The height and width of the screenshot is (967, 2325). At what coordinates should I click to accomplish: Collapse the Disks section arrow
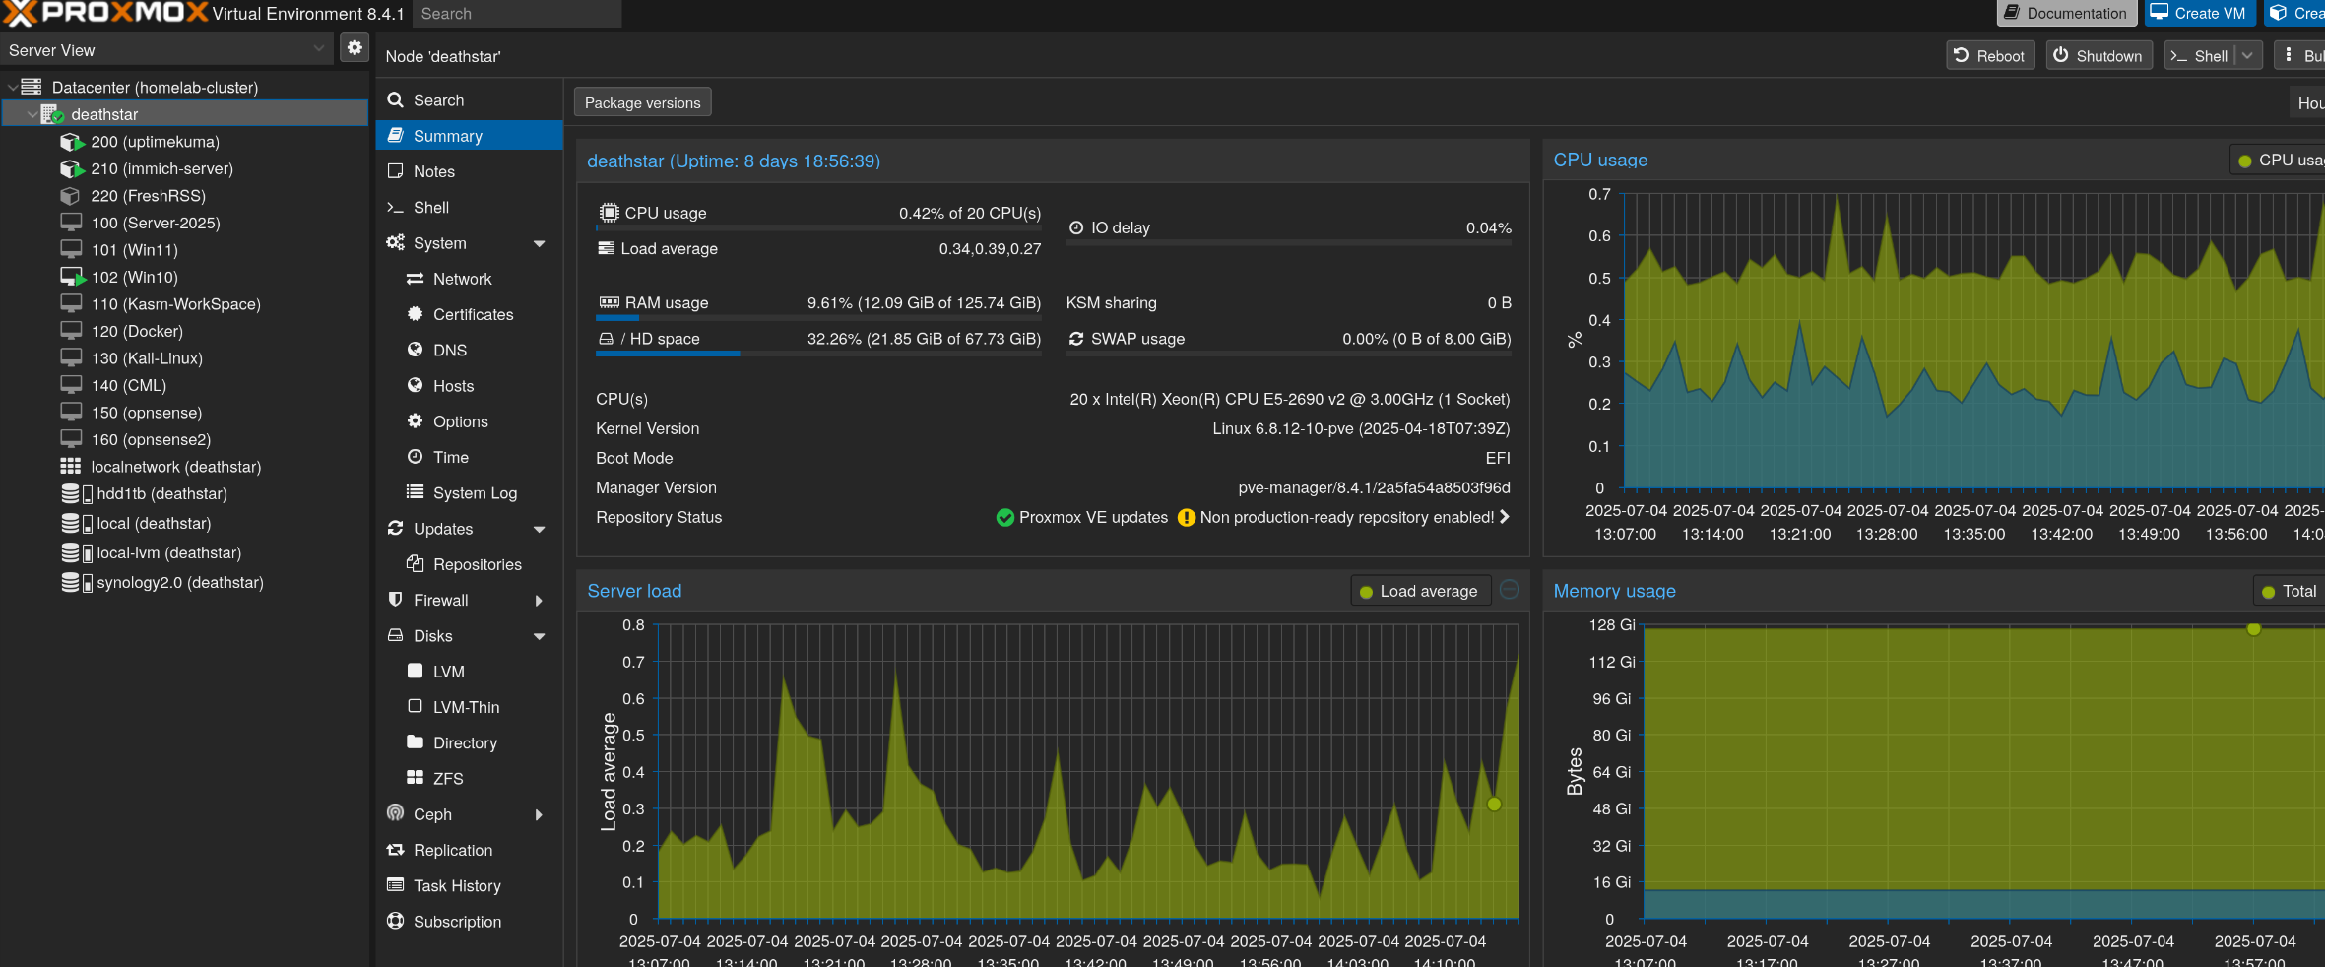pos(539,636)
